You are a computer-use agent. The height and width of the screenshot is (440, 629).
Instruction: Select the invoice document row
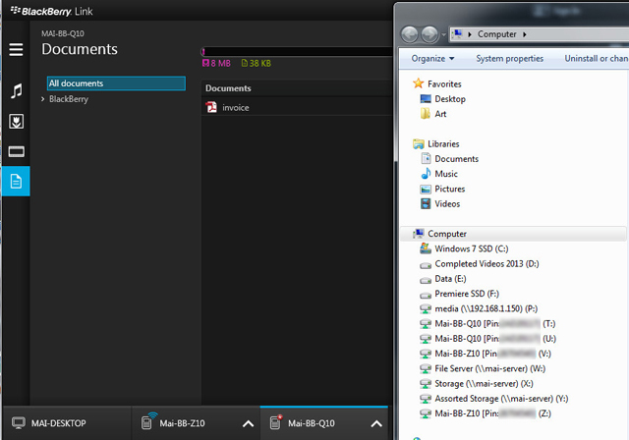[297, 107]
